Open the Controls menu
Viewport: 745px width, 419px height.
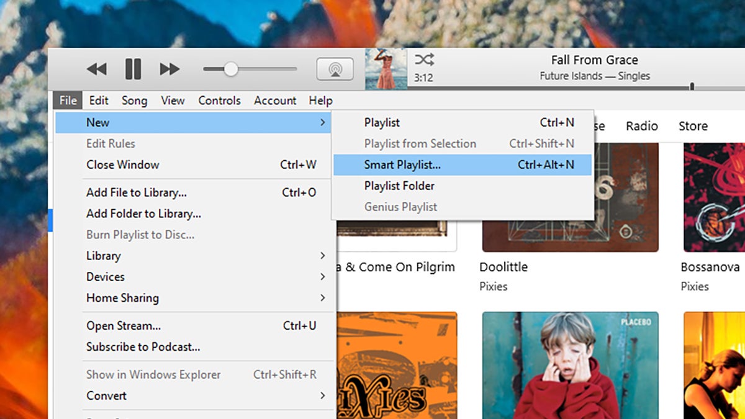[219, 101]
